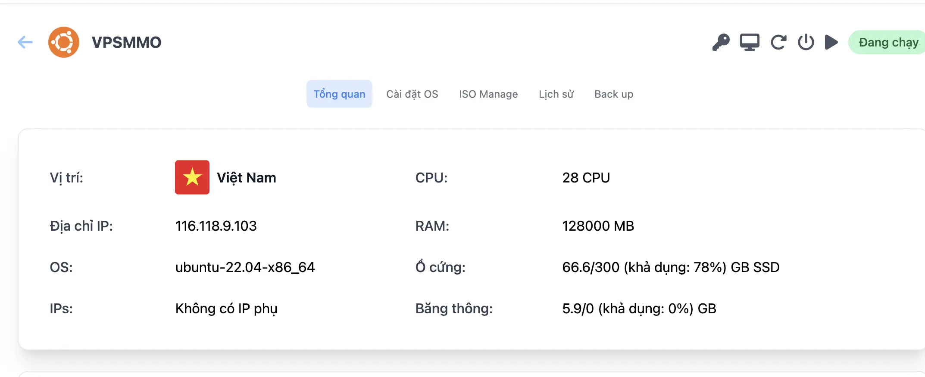This screenshot has height=377, width=925.
Task: Select the Tổng quan tab
Action: click(x=339, y=94)
